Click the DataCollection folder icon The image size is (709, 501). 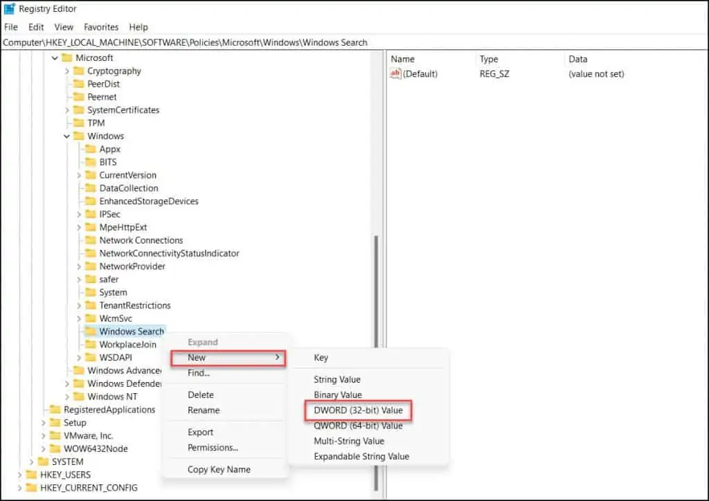tap(91, 188)
